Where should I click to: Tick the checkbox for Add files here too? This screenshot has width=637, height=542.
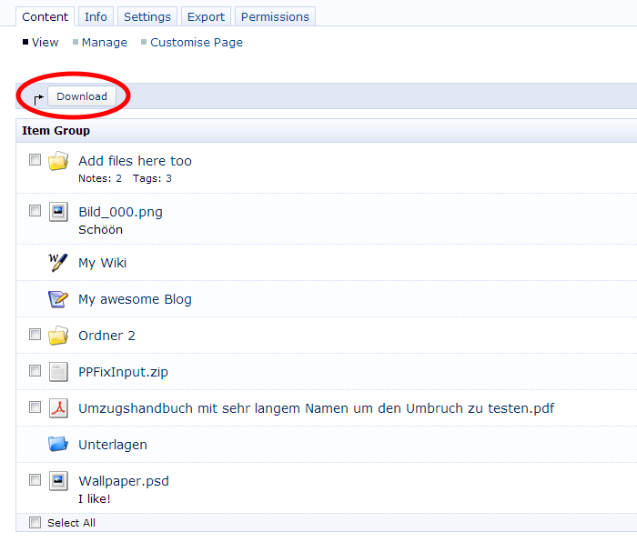35,160
